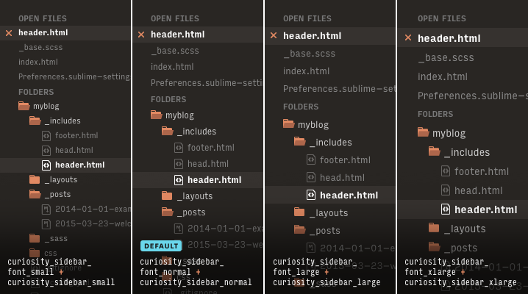Close header.html in the normal-font sidebar
The width and height of the screenshot is (528, 294).
(141, 35)
